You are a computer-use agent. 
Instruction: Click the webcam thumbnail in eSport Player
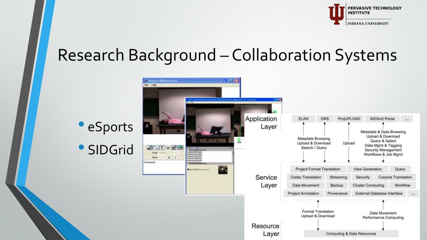[x=223, y=170]
